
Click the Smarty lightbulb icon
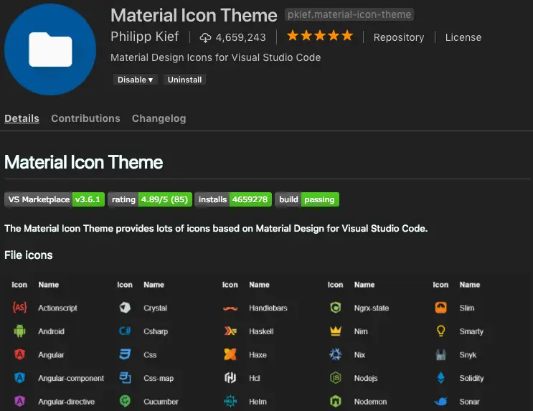[x=441, y=331]
